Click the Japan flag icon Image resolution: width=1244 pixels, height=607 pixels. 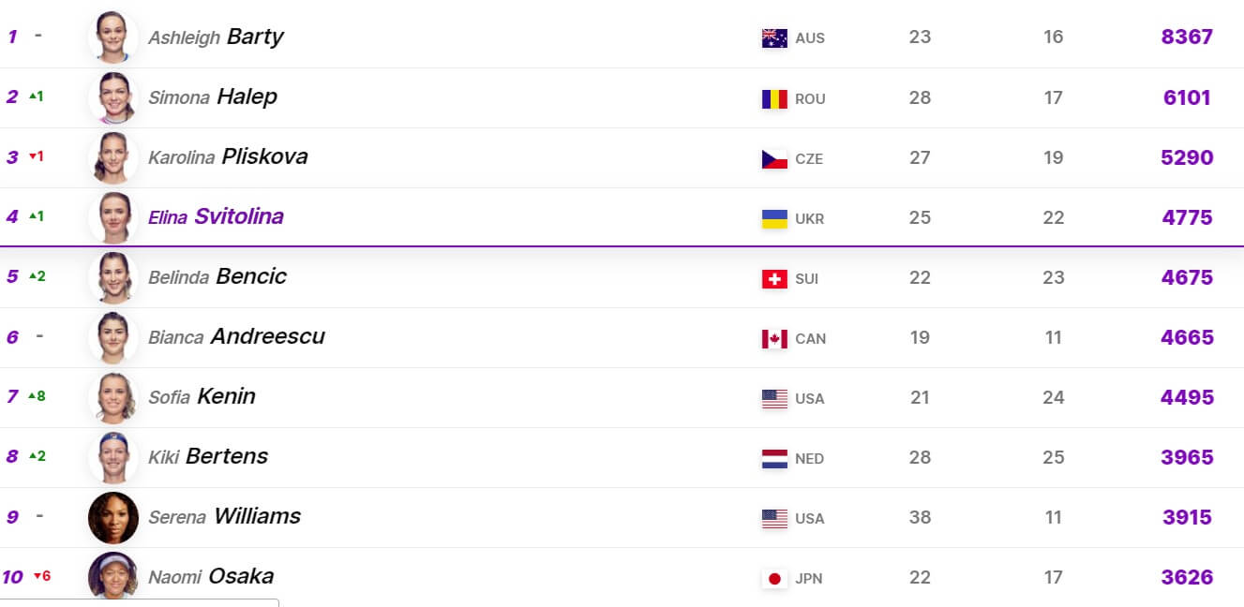[774, 578]
